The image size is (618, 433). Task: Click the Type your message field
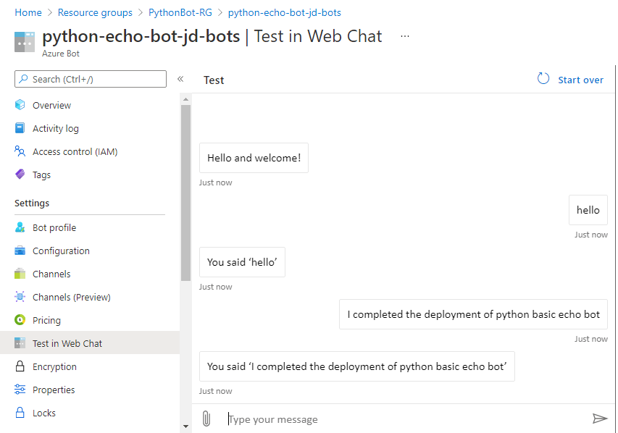tap(406, 419)
